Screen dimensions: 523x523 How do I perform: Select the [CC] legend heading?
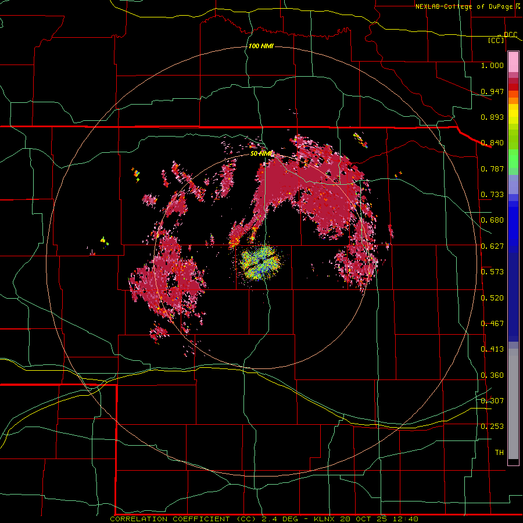pos(496,40)
